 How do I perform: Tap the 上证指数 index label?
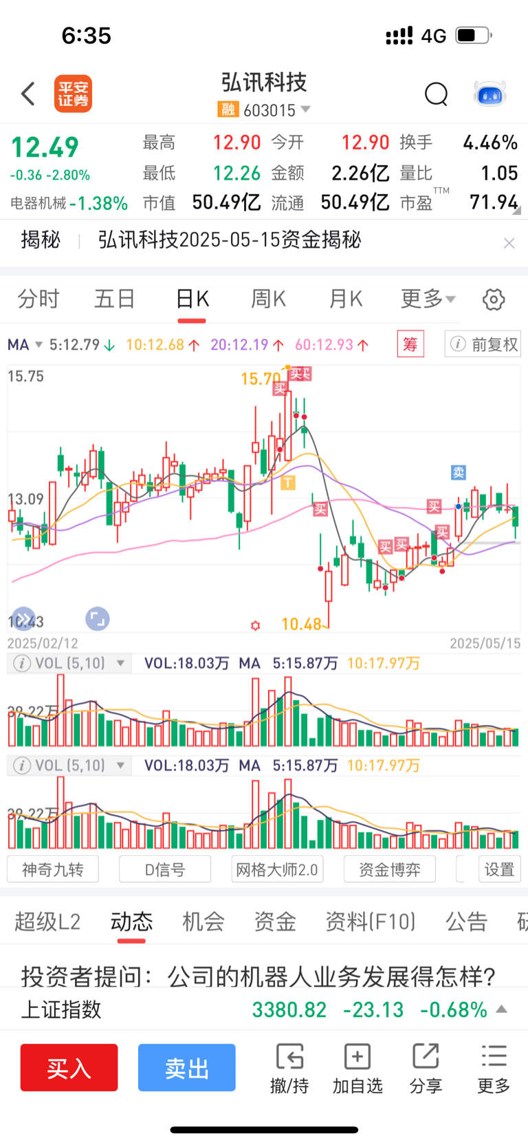[x=61, y=1009]
